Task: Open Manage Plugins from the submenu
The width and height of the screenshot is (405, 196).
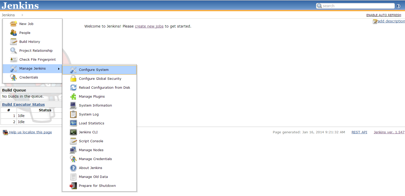Action: [99, 97]
